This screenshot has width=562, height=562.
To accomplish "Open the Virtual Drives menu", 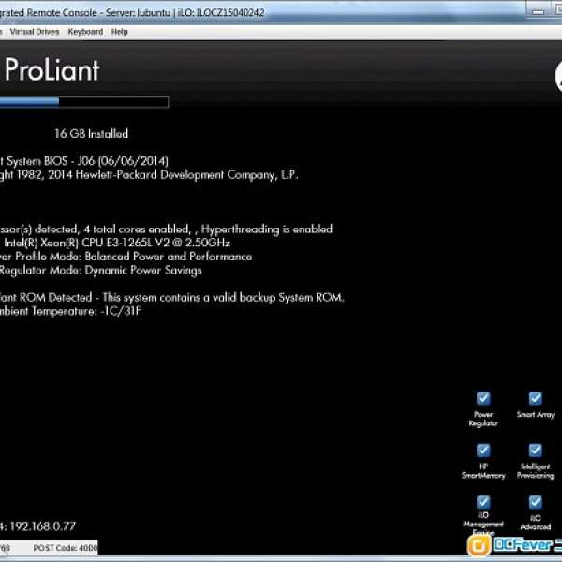I will coord(35,32).
